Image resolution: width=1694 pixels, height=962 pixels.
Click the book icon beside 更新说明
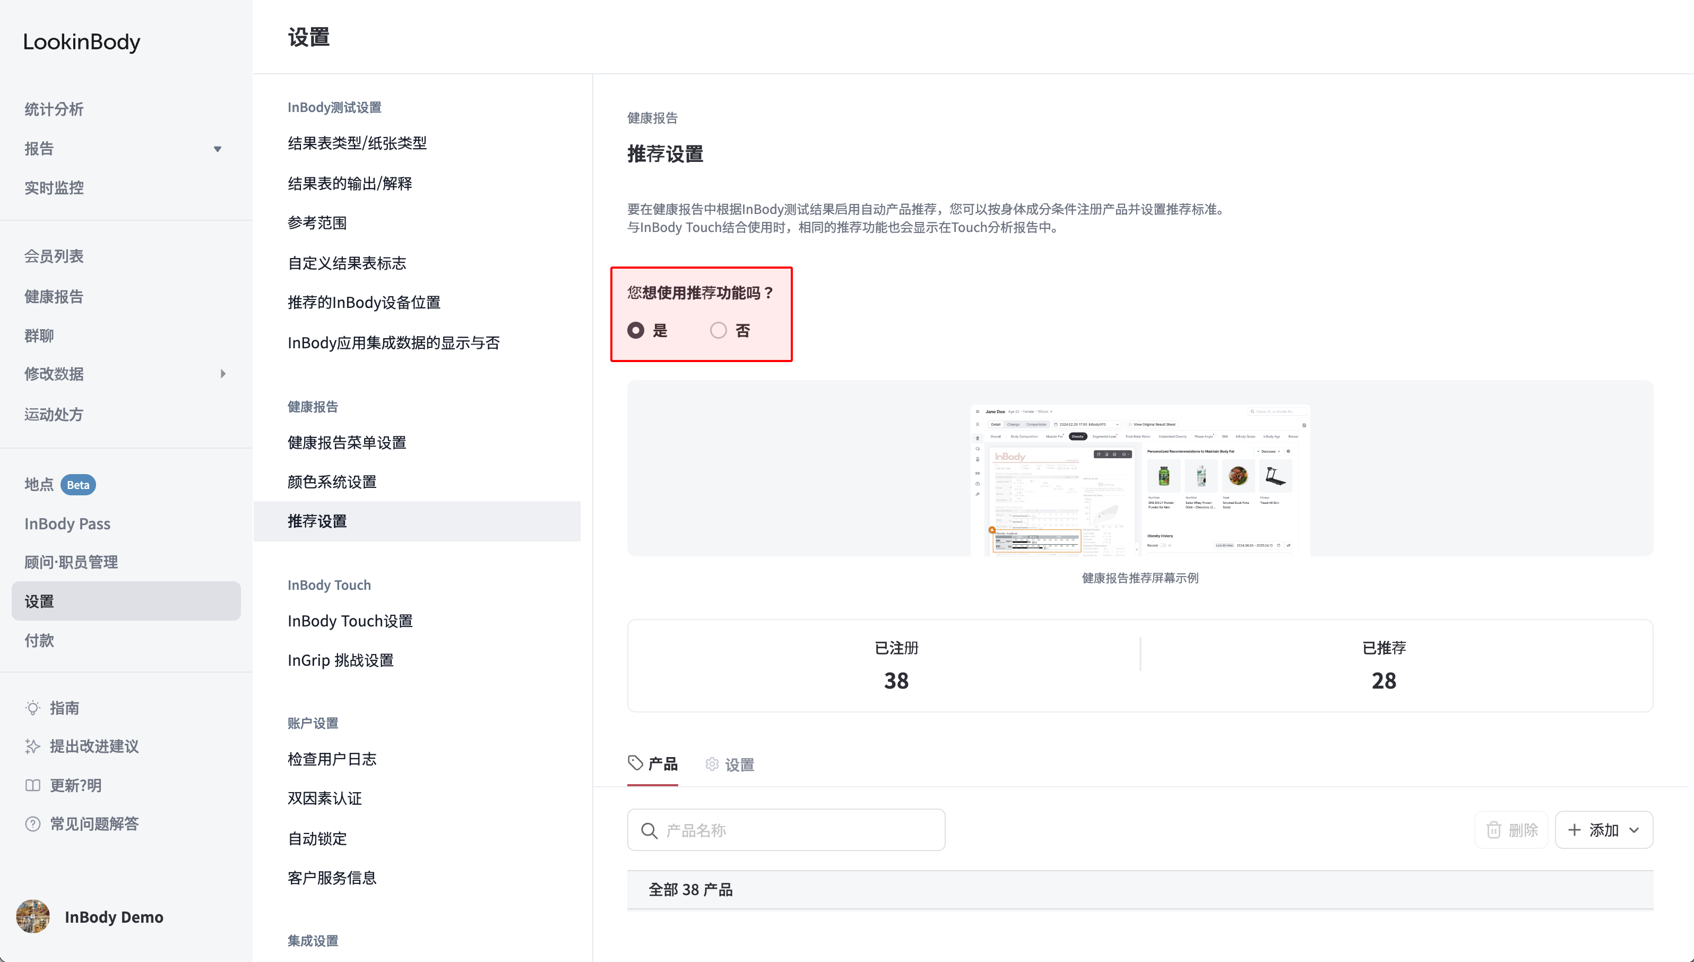tap(32, 786)
